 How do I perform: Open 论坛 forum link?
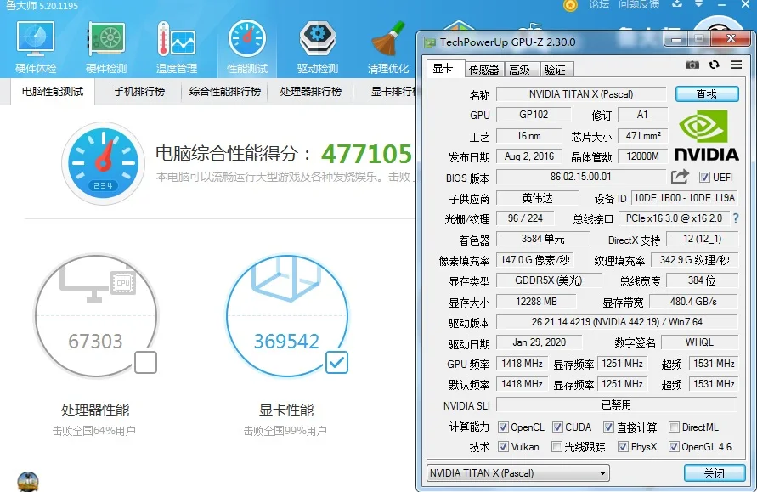pos(599,5)
